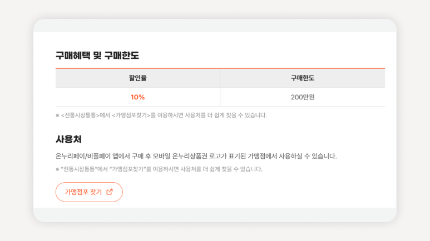This screenshot has width=430, height=241.
Task: Click the gray strip atop the card
Action: coord(215,26)
